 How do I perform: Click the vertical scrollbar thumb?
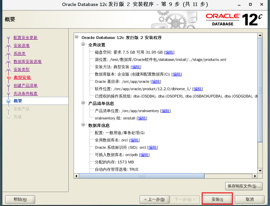(x=260, y=90)
